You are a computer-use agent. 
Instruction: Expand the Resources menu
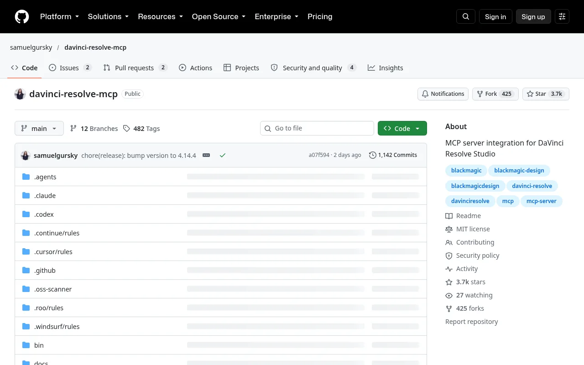[x=160, y=16]
